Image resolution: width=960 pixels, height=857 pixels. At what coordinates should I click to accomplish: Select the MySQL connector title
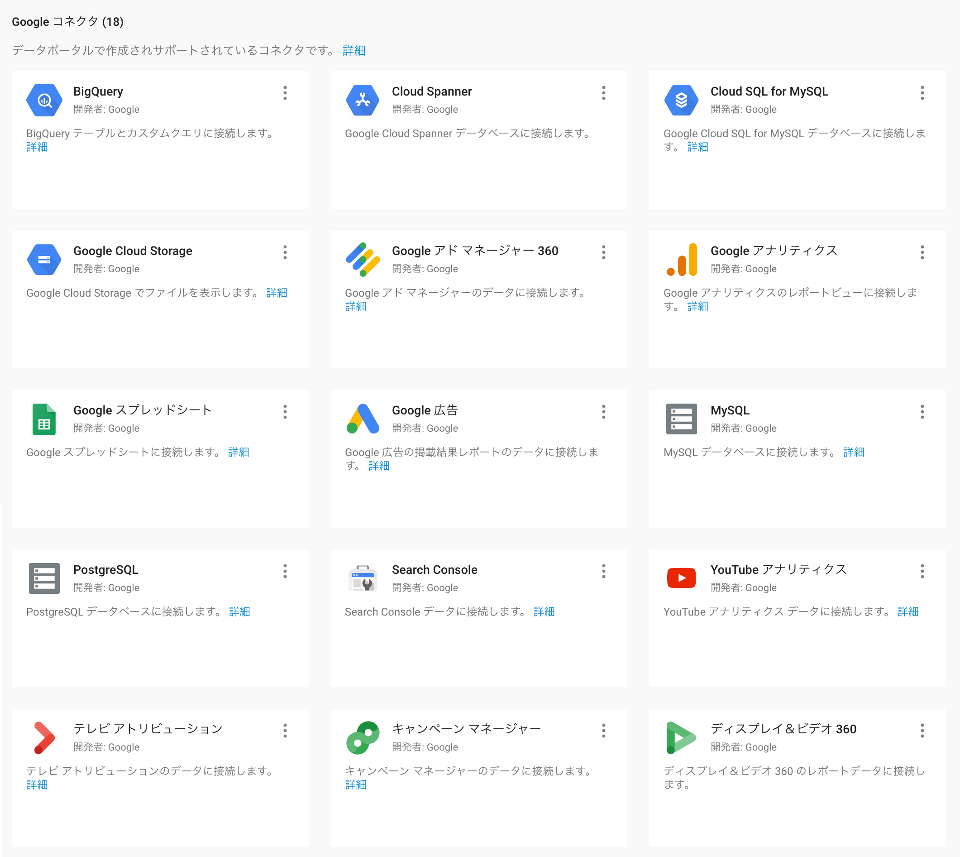pyautogui.click(x=730, y=410)
